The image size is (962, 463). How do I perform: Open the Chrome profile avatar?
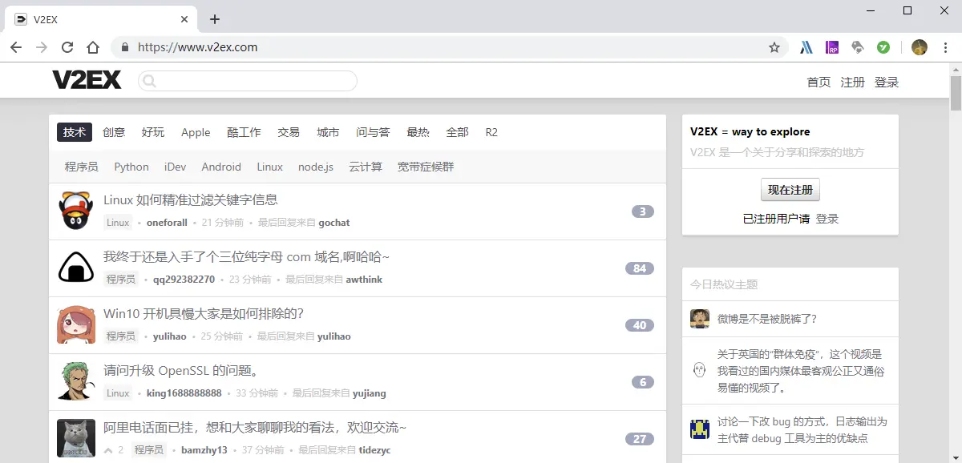(920, 47)
